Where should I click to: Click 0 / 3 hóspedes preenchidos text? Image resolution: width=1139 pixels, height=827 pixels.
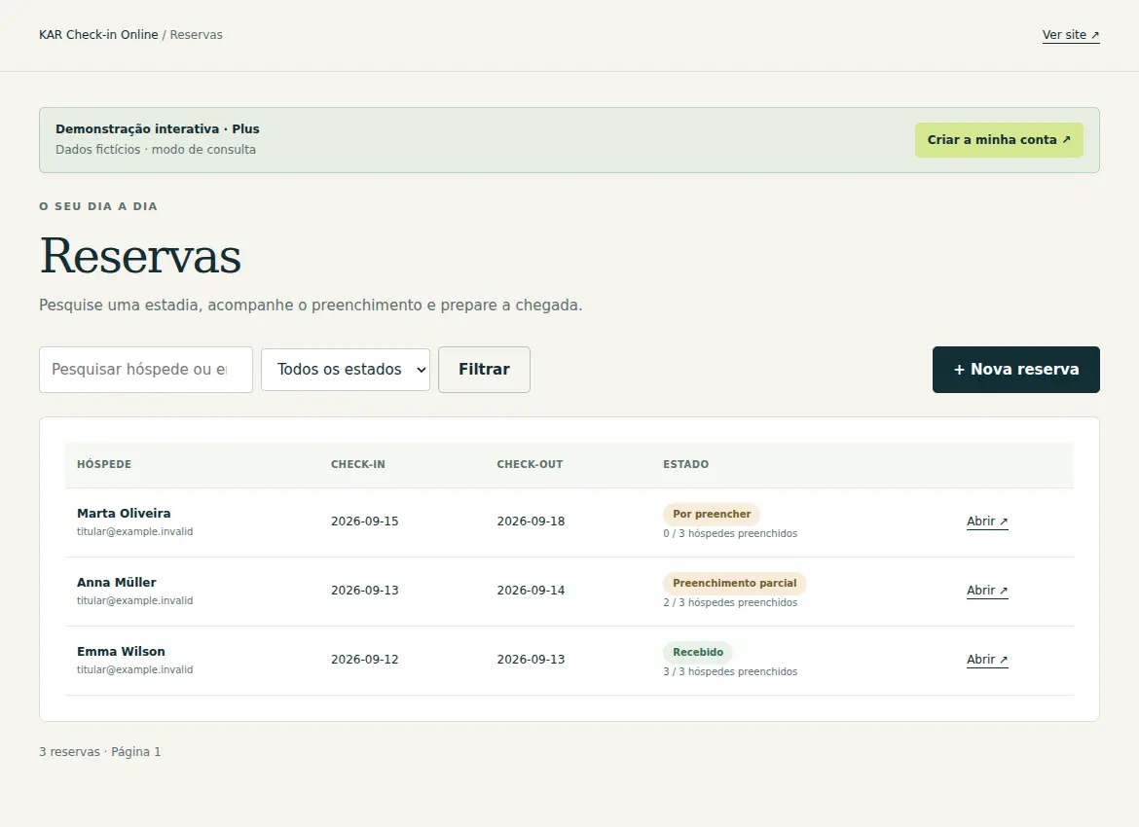click(730, 534)
